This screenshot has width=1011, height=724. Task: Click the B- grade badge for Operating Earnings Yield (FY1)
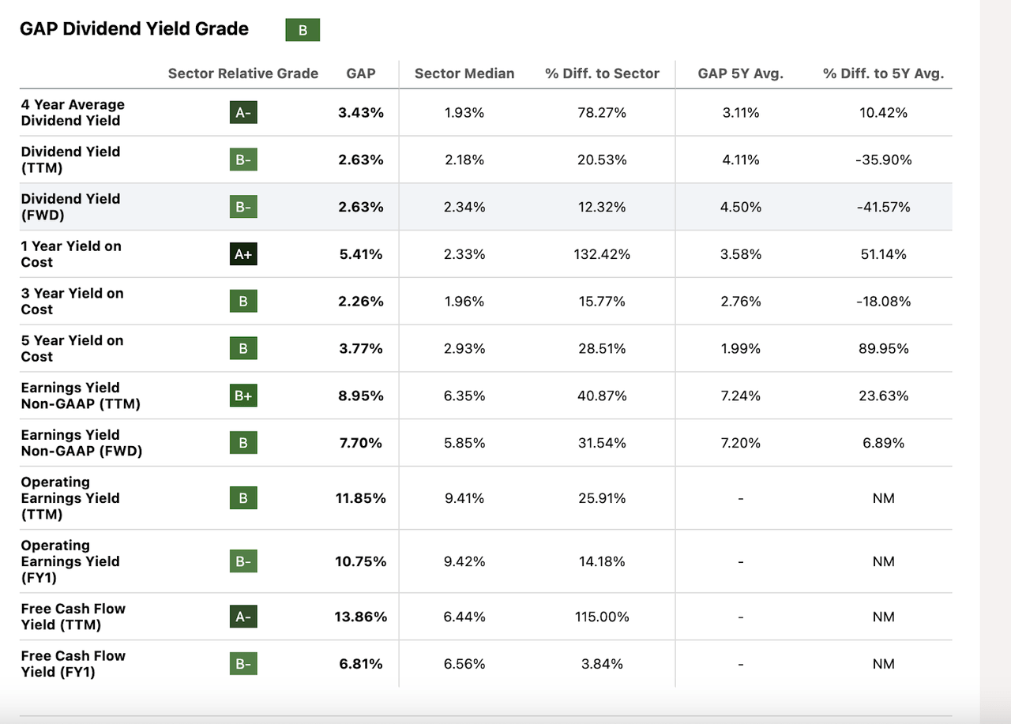coord(243,561)
